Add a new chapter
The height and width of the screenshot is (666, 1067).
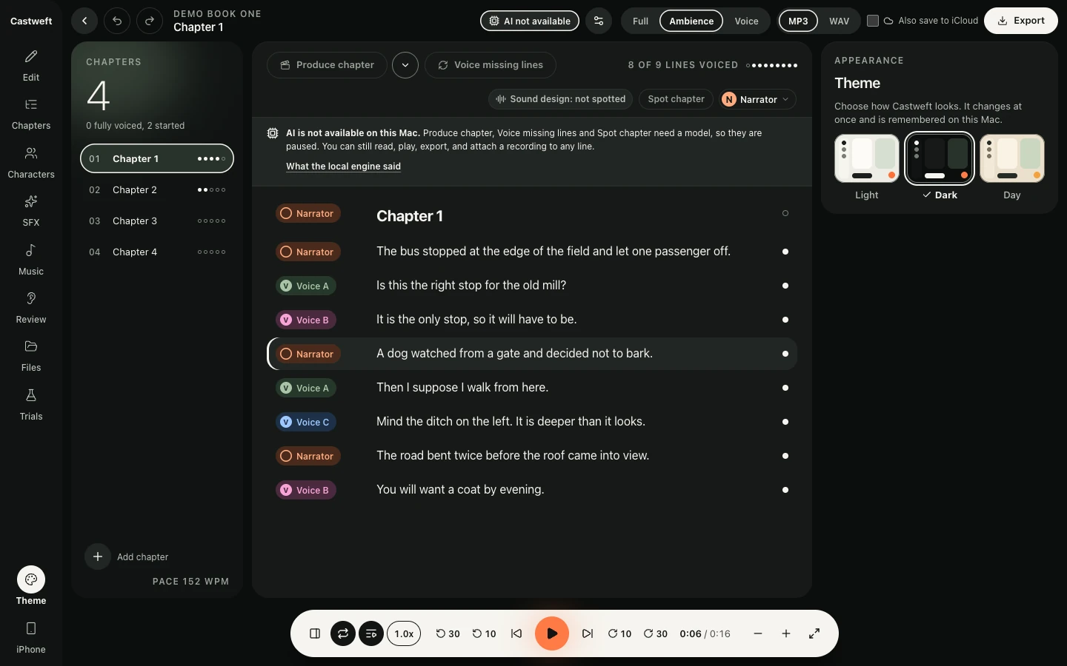coord(127,556)
